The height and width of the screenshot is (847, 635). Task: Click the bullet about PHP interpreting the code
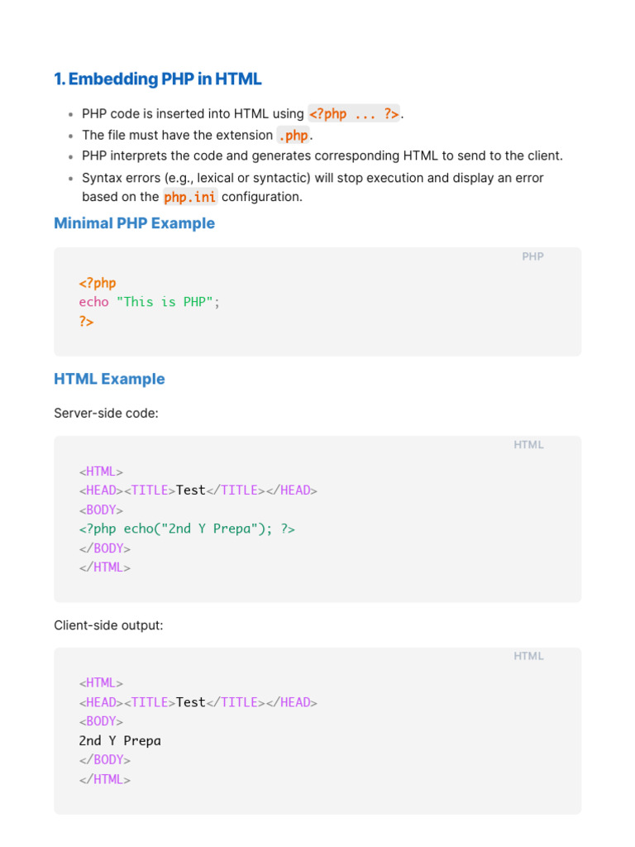point(322,156)
